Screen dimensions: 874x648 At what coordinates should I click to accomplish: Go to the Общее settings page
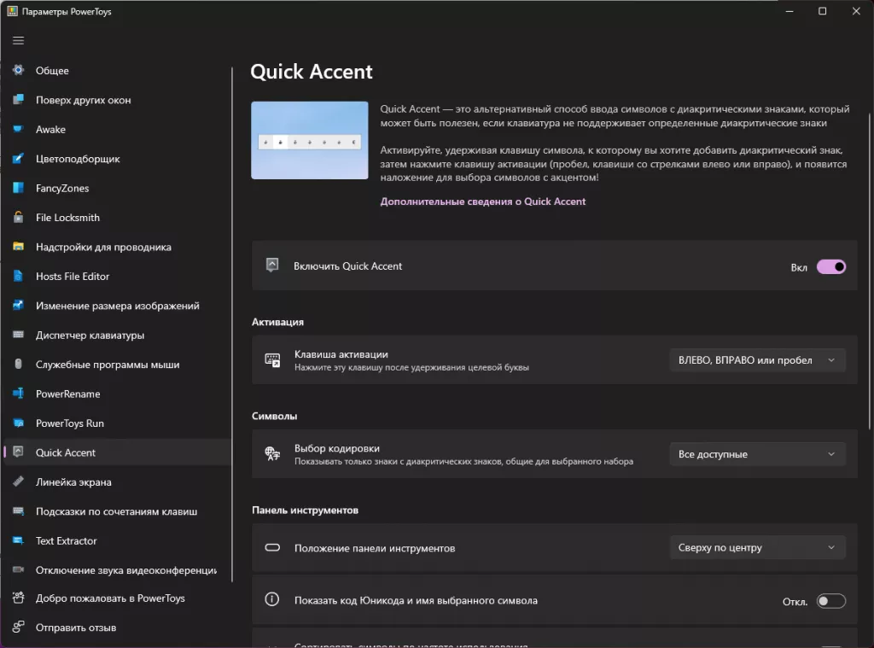pos(52,71)
